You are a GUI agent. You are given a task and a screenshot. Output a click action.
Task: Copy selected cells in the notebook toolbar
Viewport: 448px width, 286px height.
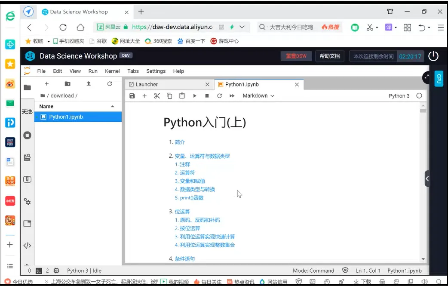tap(169, 96)
